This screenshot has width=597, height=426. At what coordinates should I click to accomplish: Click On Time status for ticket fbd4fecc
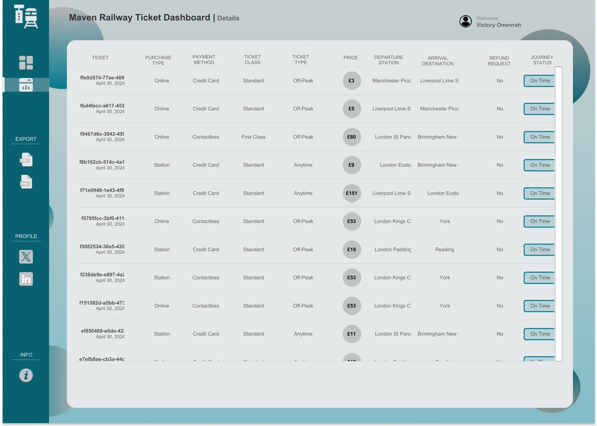(x=539, y=109)
